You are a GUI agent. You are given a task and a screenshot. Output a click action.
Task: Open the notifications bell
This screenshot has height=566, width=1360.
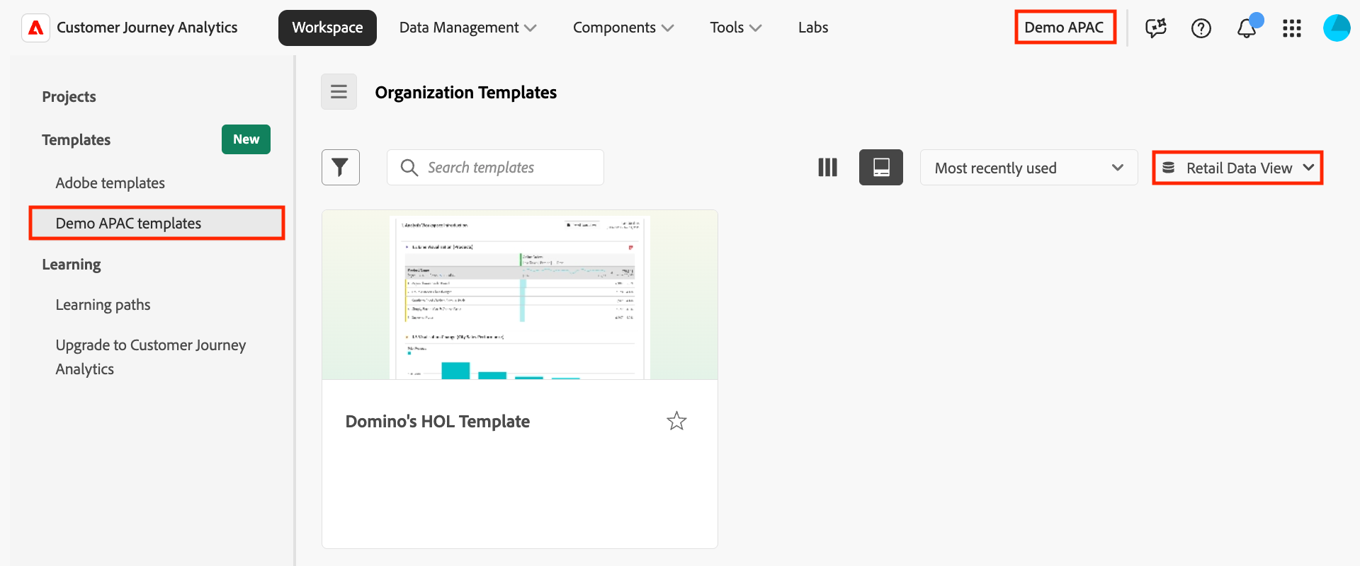[x=1247, y=28]
